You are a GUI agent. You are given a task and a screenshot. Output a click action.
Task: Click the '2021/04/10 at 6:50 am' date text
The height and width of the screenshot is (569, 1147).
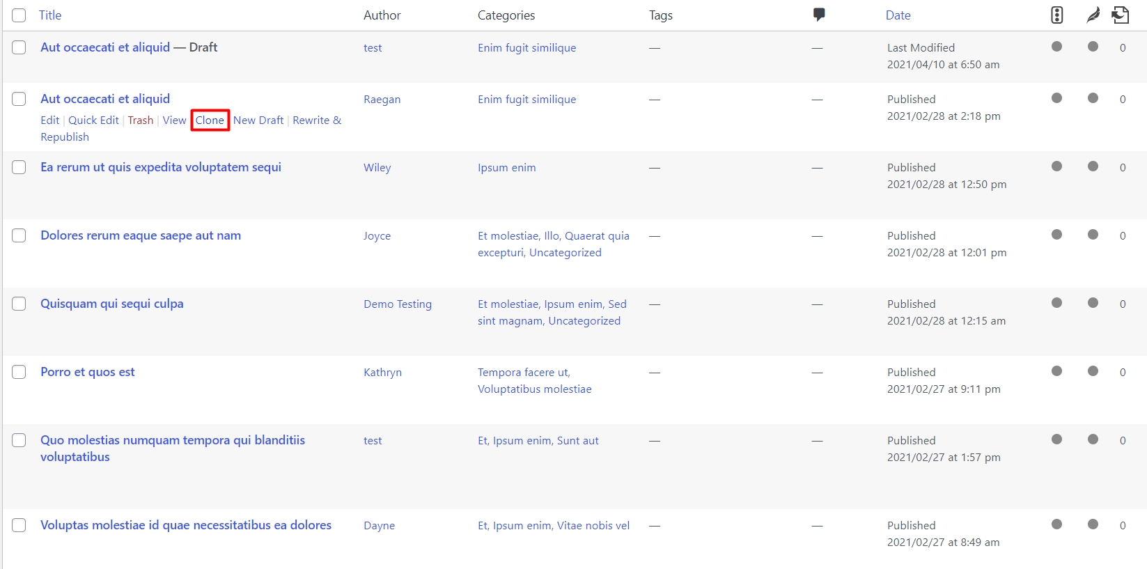pos(943,65)
